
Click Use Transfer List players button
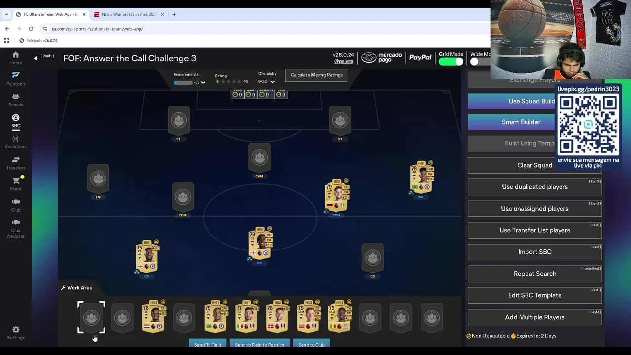535,230
